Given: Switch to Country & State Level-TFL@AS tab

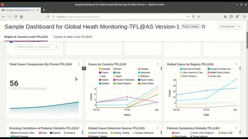Looking at the screenshot, I should [x=73, y=37].
